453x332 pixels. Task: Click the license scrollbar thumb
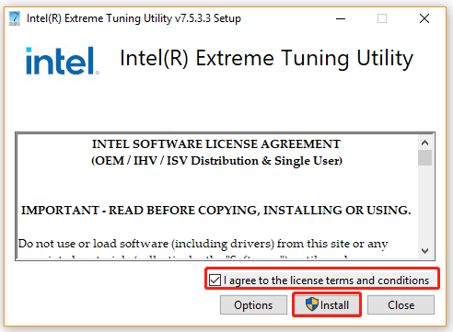click(424, 157)
